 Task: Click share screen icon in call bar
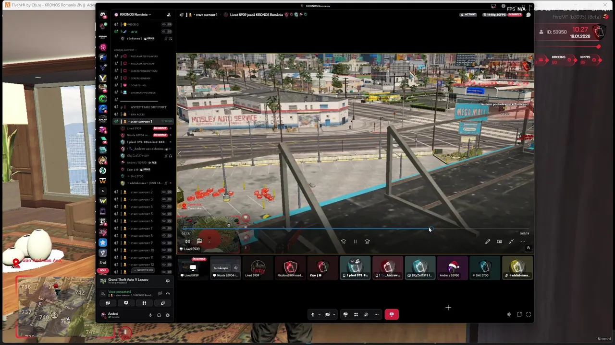pyautogui.click(x=345, y=314)
